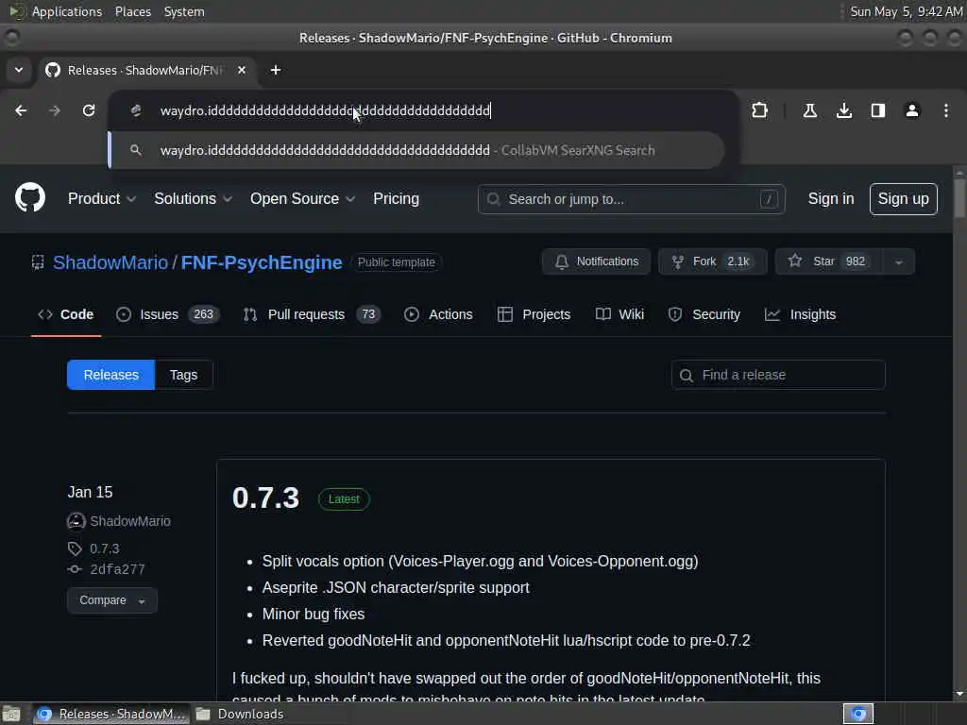Click the clock in top panel
This screenshot has width=967, height=725.
coord(906,11)
